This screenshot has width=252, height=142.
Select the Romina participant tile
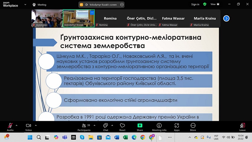click(110, 18)
